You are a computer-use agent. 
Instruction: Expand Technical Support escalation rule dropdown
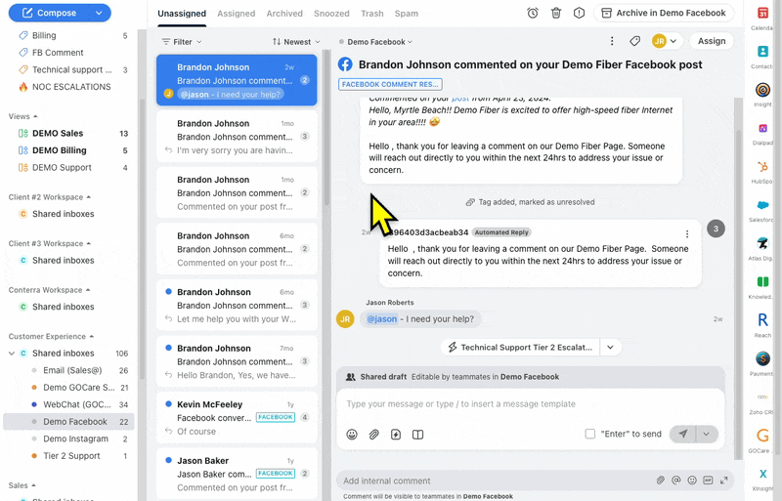pyautogui.click(x=610, y=348)
